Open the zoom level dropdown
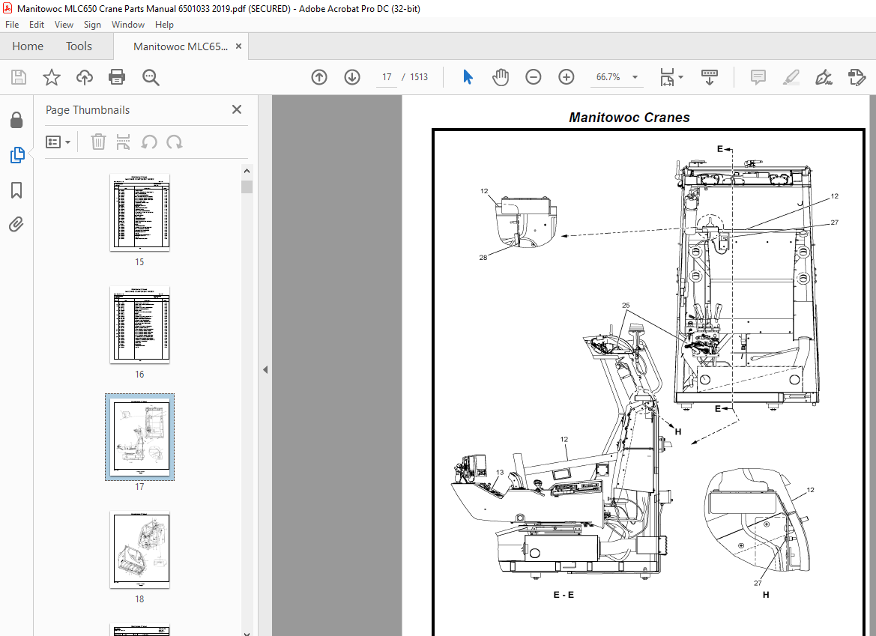 635,77
